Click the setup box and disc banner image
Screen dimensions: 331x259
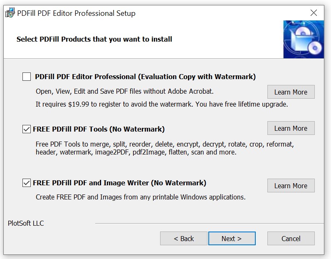tap(304, 39)
